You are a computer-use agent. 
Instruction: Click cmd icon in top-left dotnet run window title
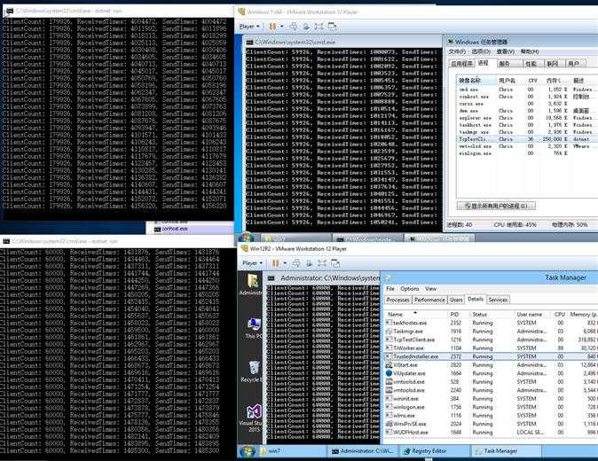point(10,11)
